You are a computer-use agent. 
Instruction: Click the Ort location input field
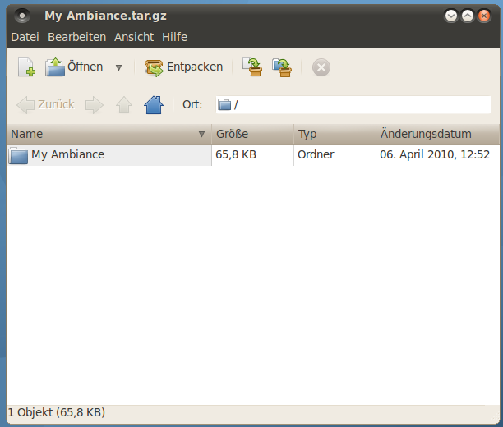[x=353, y=104]
